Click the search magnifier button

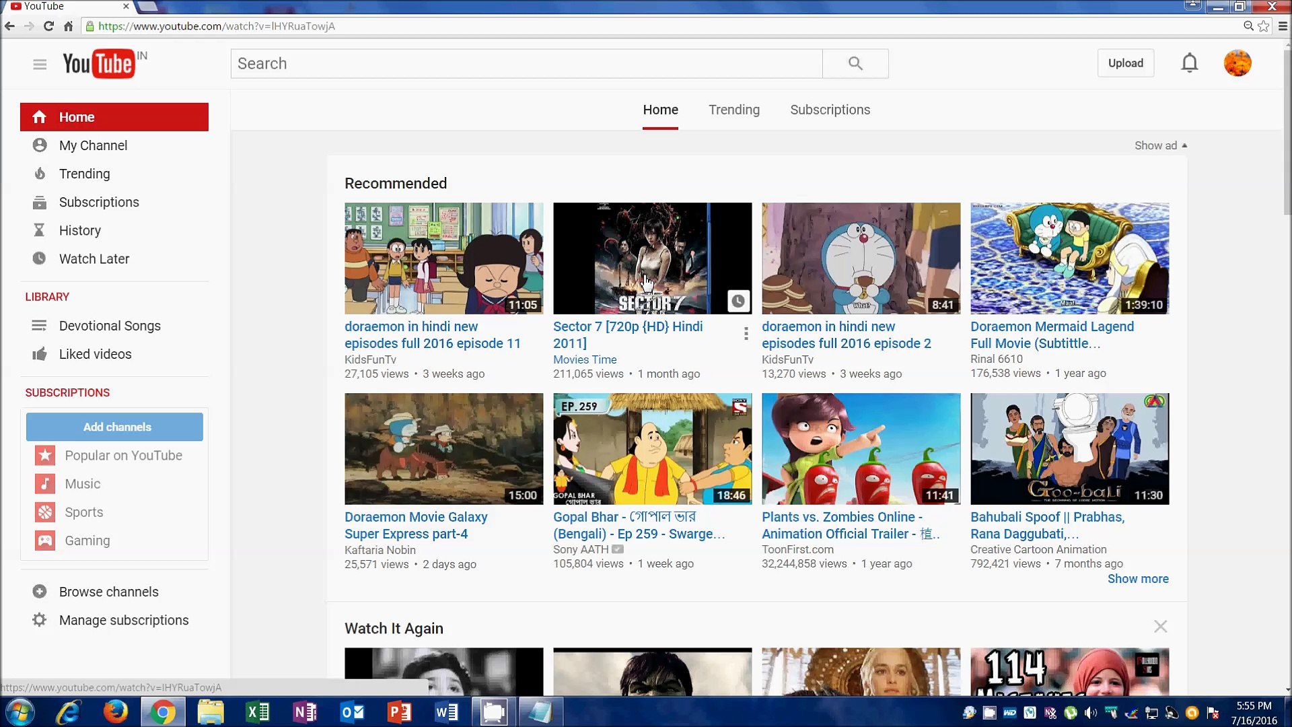pyautogui.click(x=855, y=63)
